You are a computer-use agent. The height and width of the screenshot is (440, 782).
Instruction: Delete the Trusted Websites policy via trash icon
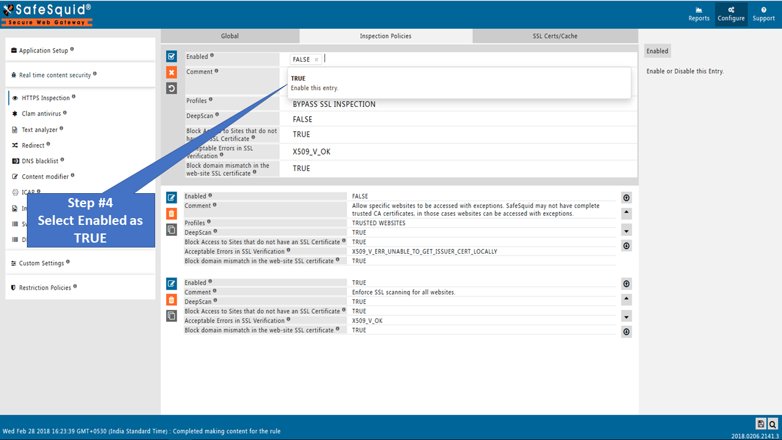(172, 213)
